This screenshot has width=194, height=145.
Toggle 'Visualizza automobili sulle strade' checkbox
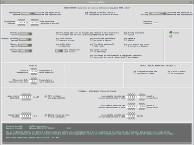[91, 45]
